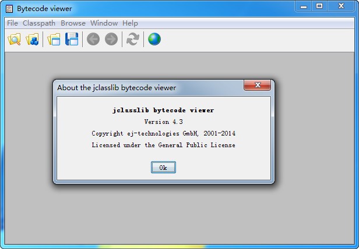
Task: Click the Bytecode viewer title bar app icon
Action: (x=9, y=9)
